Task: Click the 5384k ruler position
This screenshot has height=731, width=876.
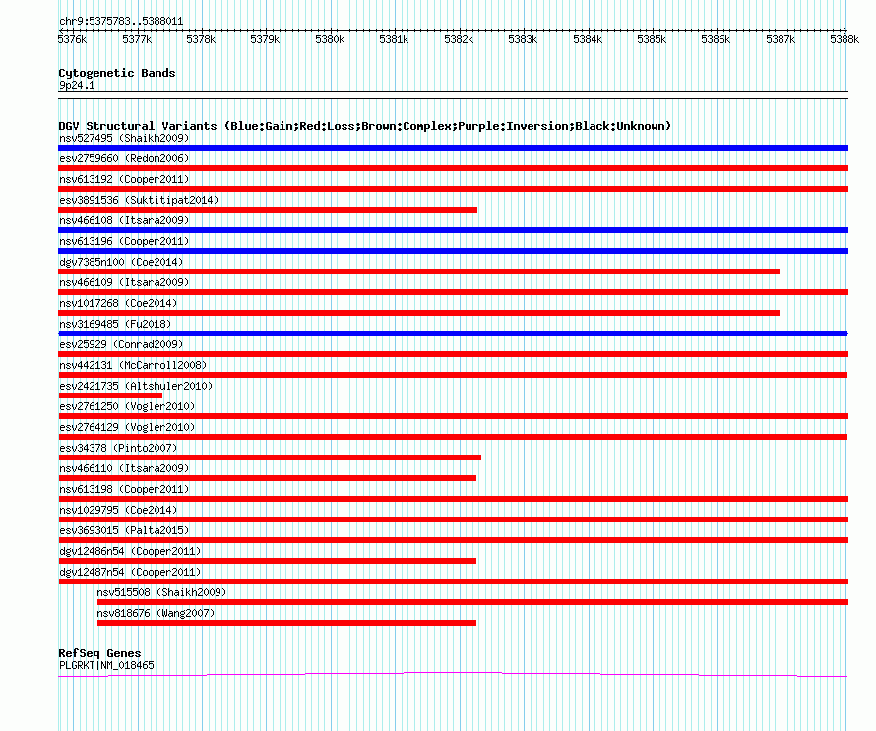Action: [x=588, y=39]
